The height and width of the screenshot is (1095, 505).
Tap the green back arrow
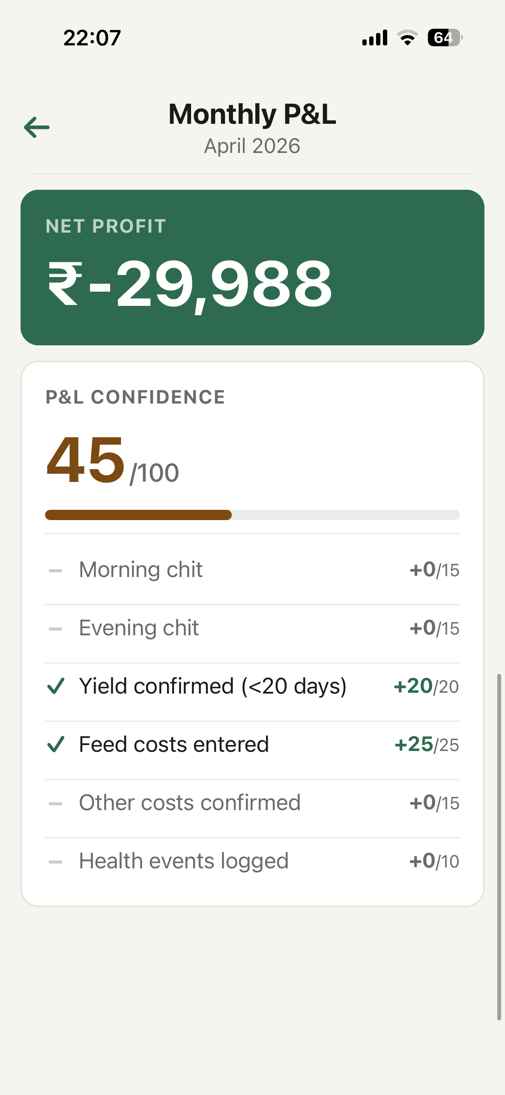click(x=37, y=127)
